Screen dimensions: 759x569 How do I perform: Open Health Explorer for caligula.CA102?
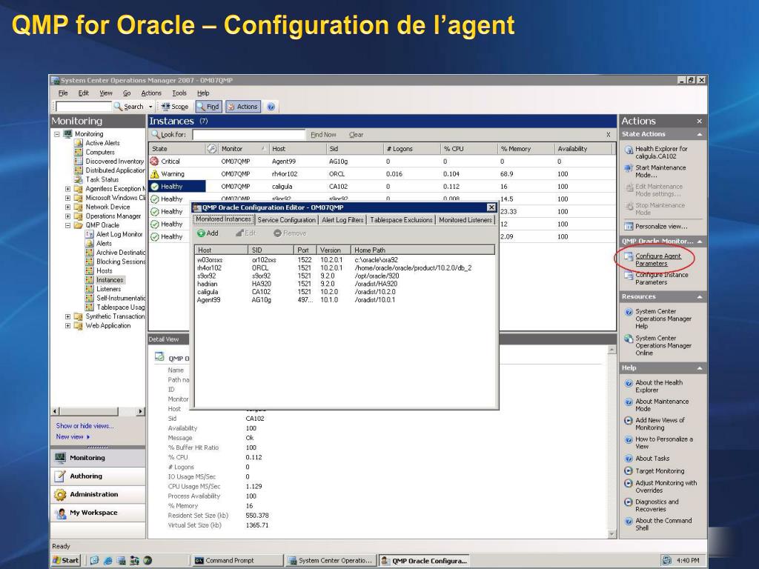660,153
